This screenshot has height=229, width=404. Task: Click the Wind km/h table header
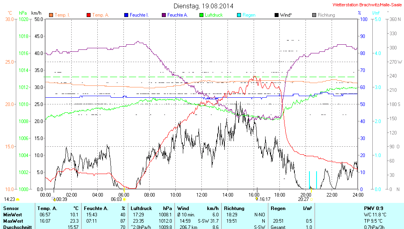click(x=198, y=208)
